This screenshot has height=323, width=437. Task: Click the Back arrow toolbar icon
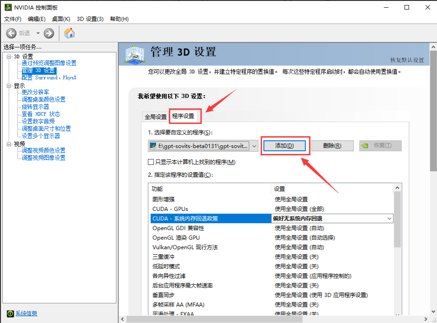click(x=12, y=33)
